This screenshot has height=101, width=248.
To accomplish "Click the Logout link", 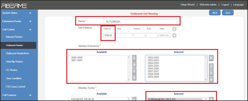I will pos(225,5).
